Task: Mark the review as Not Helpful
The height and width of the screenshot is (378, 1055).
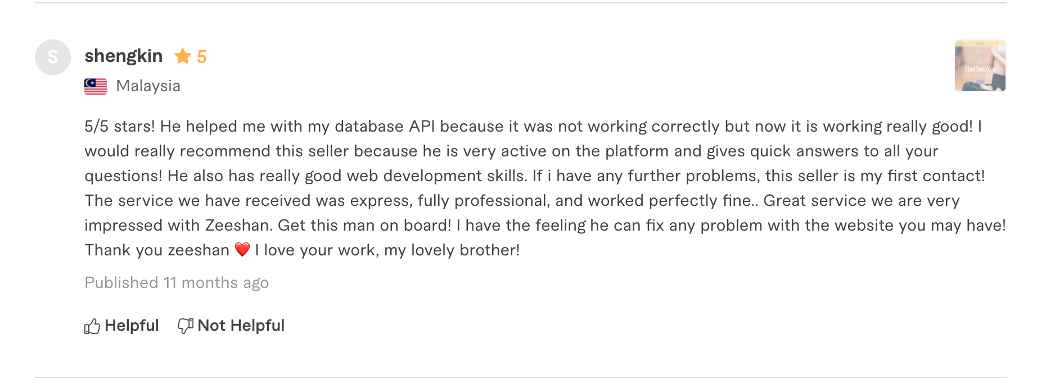Action: tap(241, 326)
